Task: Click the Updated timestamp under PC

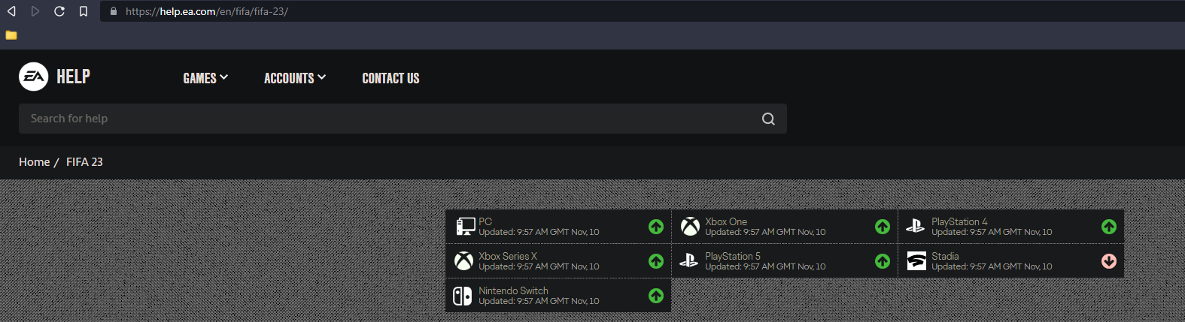Action: 539,233
